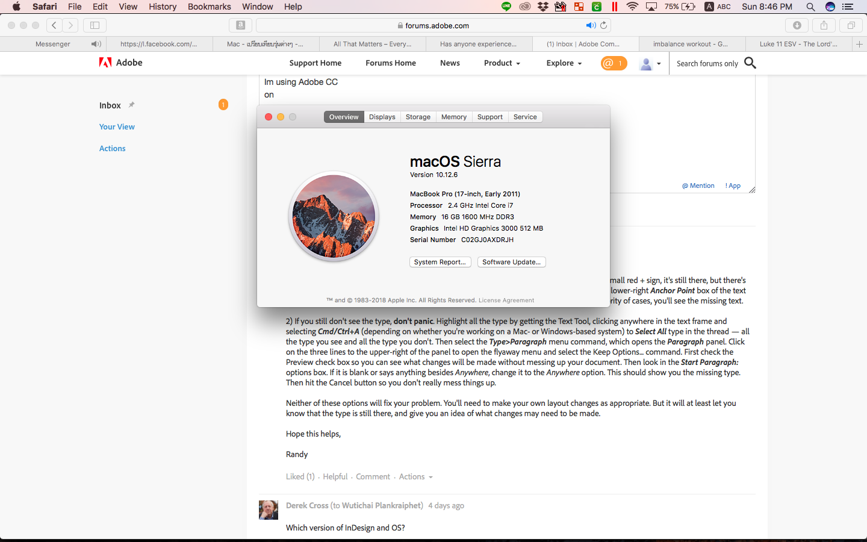Click the macOS Sierra mountain image
The image size is (867, 542).
[x=334, y=216]
